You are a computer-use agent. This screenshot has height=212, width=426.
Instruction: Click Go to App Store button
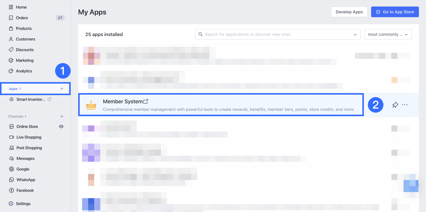395,12
